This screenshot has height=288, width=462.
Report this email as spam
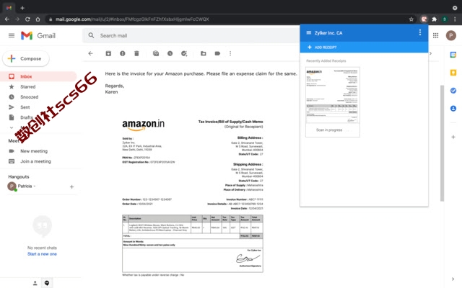click(x=123, y=53)
